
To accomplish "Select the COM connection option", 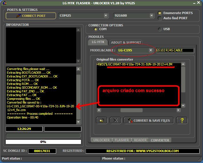I will [96, 29].
